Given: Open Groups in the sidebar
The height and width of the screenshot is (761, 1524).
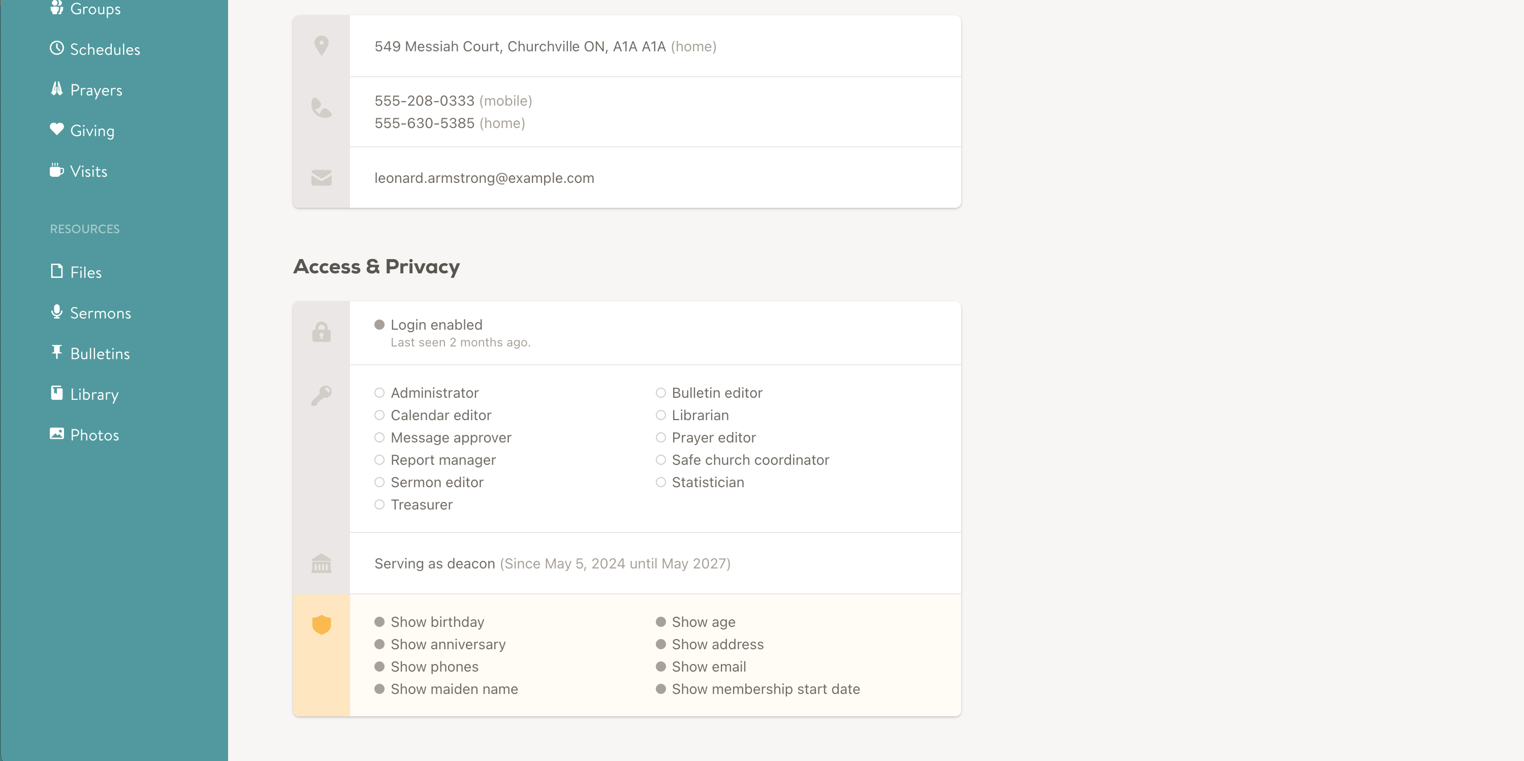Looking at the screenshot, I should coord(85,8).
